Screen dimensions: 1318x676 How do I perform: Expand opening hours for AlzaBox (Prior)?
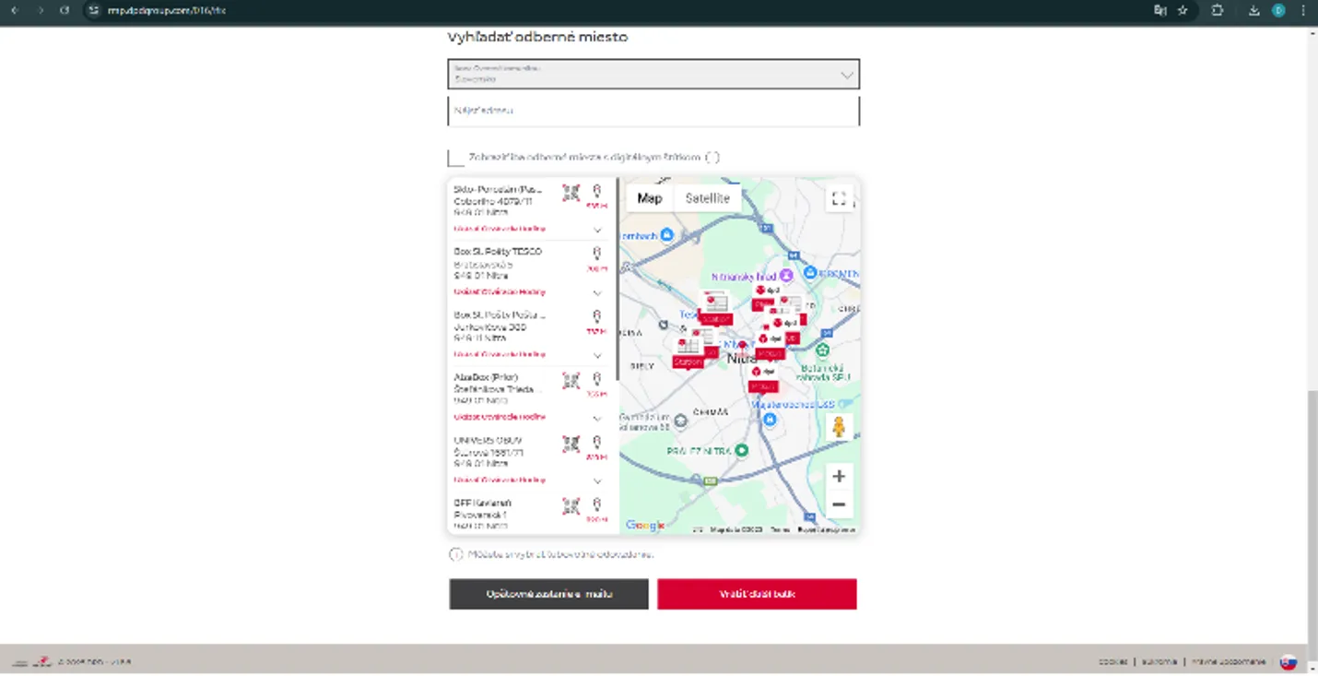pos(597,418)
